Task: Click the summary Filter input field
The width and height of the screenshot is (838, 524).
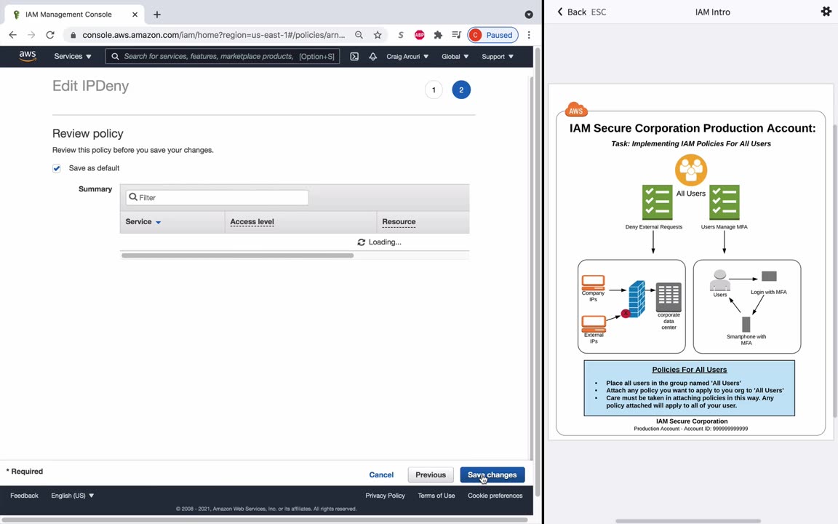Action: tap(217, 197)
